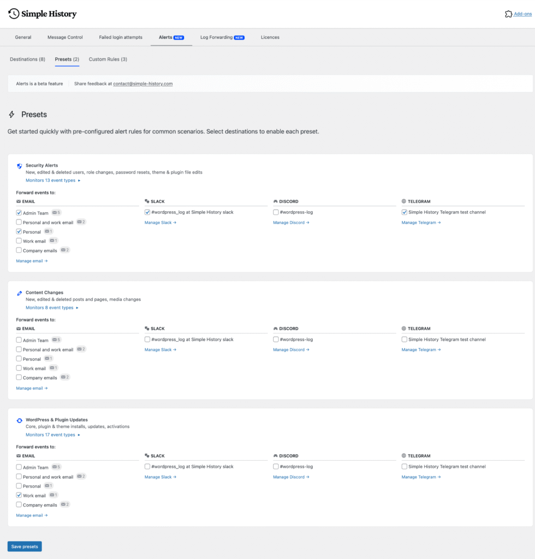This screenshot has width=535, height=559.
Task: Expand Monitors 17 event types list
Action: tap(53, 435)
